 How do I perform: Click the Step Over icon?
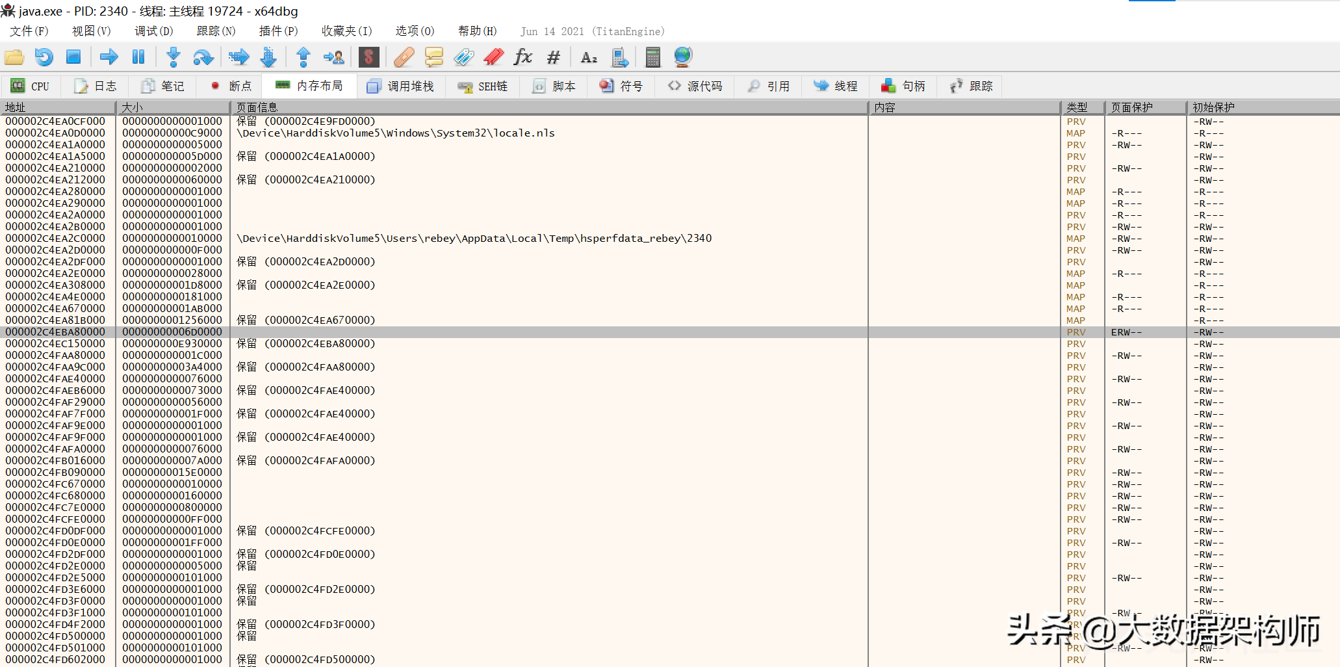point(203,57)
